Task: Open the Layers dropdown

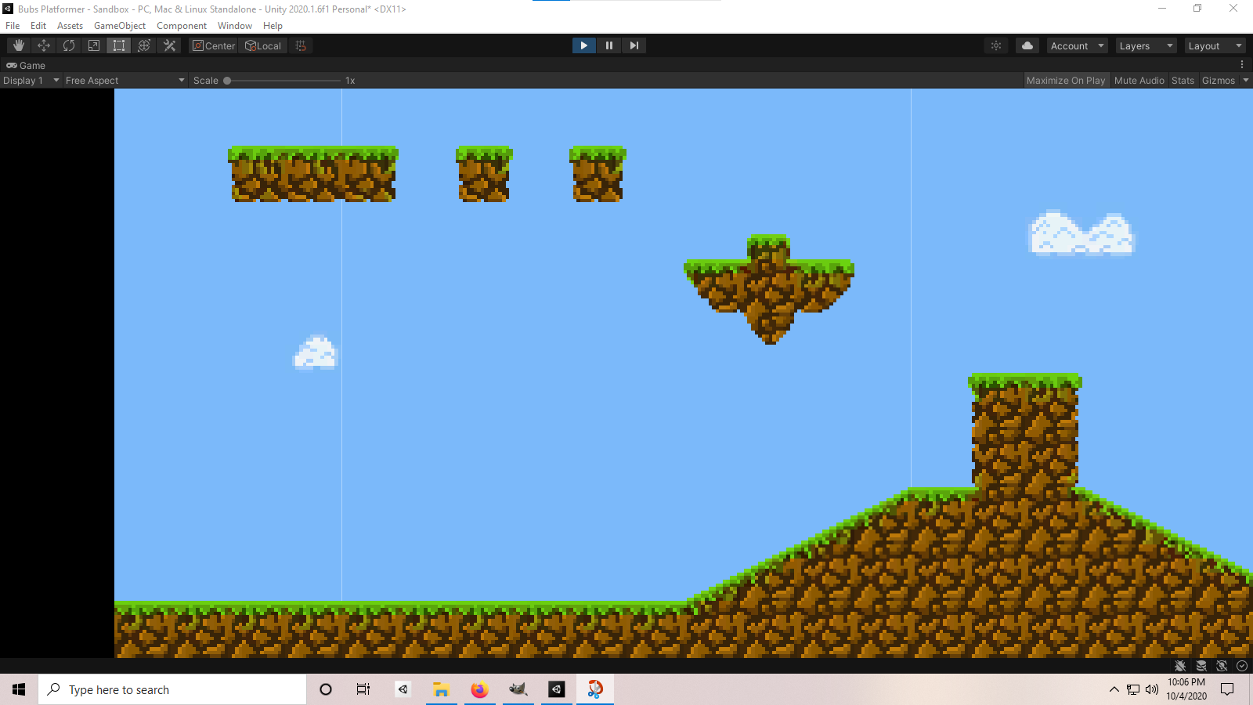Action: pyautogui.click(x=1146, y=45)
